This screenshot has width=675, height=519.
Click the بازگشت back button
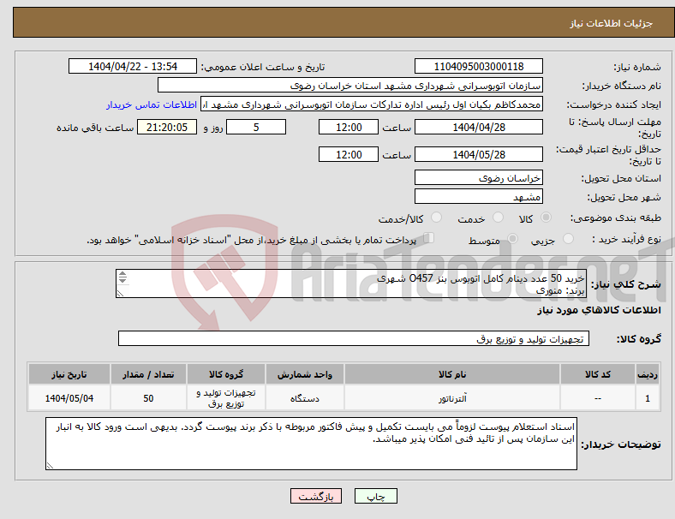point(316,496)
